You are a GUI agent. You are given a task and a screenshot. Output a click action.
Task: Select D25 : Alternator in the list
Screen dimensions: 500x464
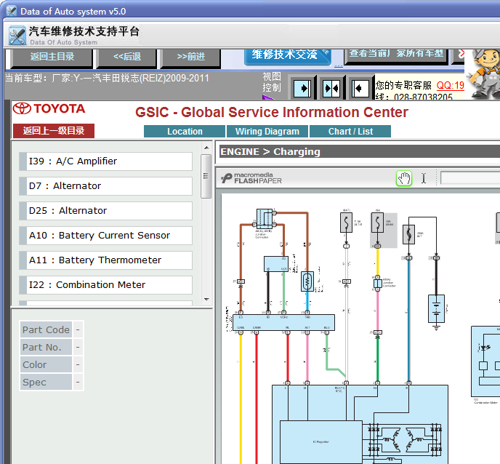point(106,211)
